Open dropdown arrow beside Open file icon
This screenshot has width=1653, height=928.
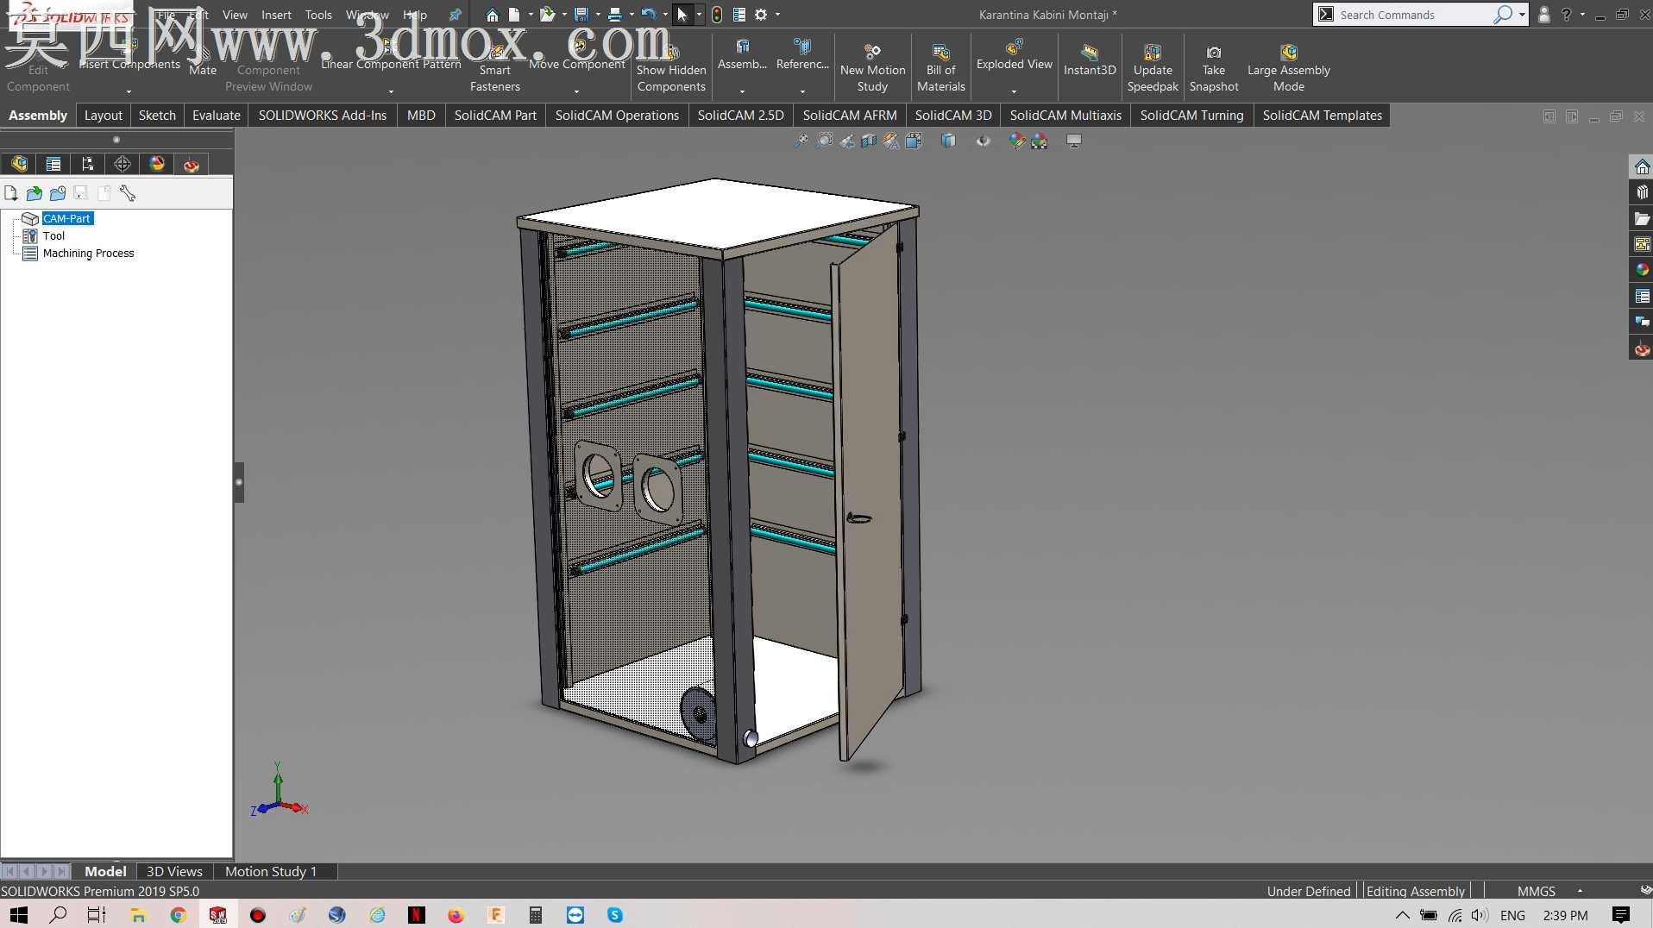564,15
